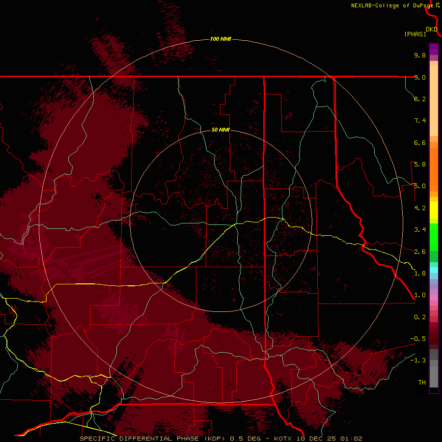This screenshot has width=442, height=442.
Task: Click the purple swatch atop the color bar
Action: tap(434, 49)
